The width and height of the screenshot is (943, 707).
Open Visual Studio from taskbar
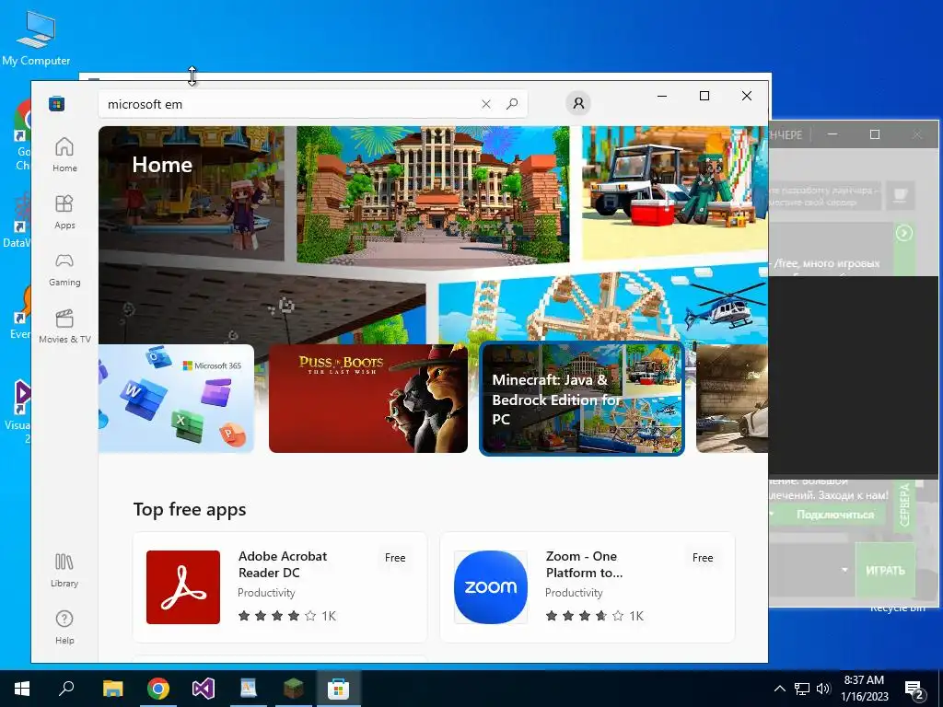click(204, 689)
